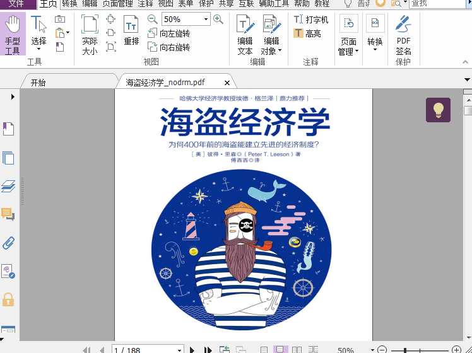Screen dimensions: 472x353
Task: Open the Form (表单) ribbon tab
Action: click(186, 4)
